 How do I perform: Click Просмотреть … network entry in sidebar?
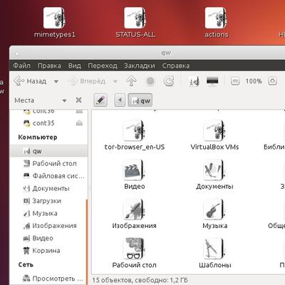pos(48,279)
